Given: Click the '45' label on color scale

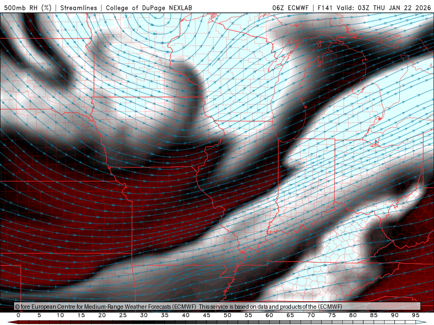Looking at the screenshot, I should (x=207, y=315).
